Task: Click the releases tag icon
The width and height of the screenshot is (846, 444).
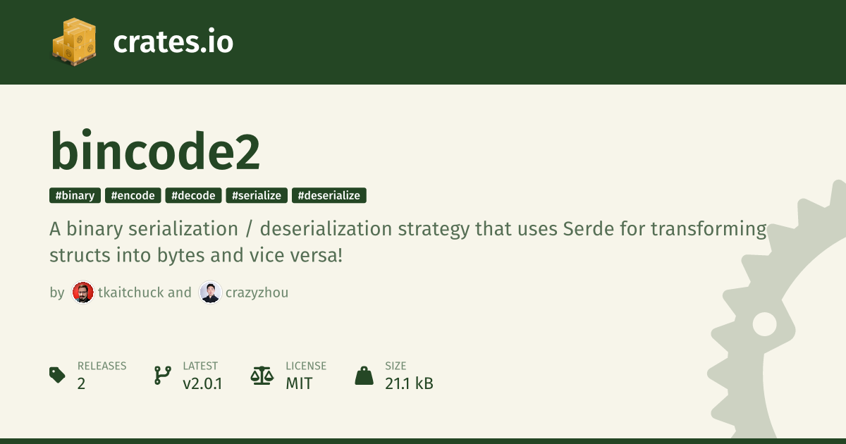Action: coord(58,375)
